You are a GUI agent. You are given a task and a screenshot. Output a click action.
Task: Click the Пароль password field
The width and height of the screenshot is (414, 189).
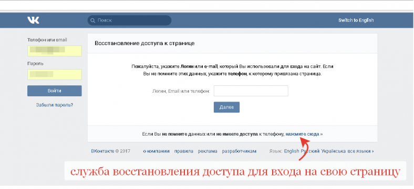tap(55, 74)
